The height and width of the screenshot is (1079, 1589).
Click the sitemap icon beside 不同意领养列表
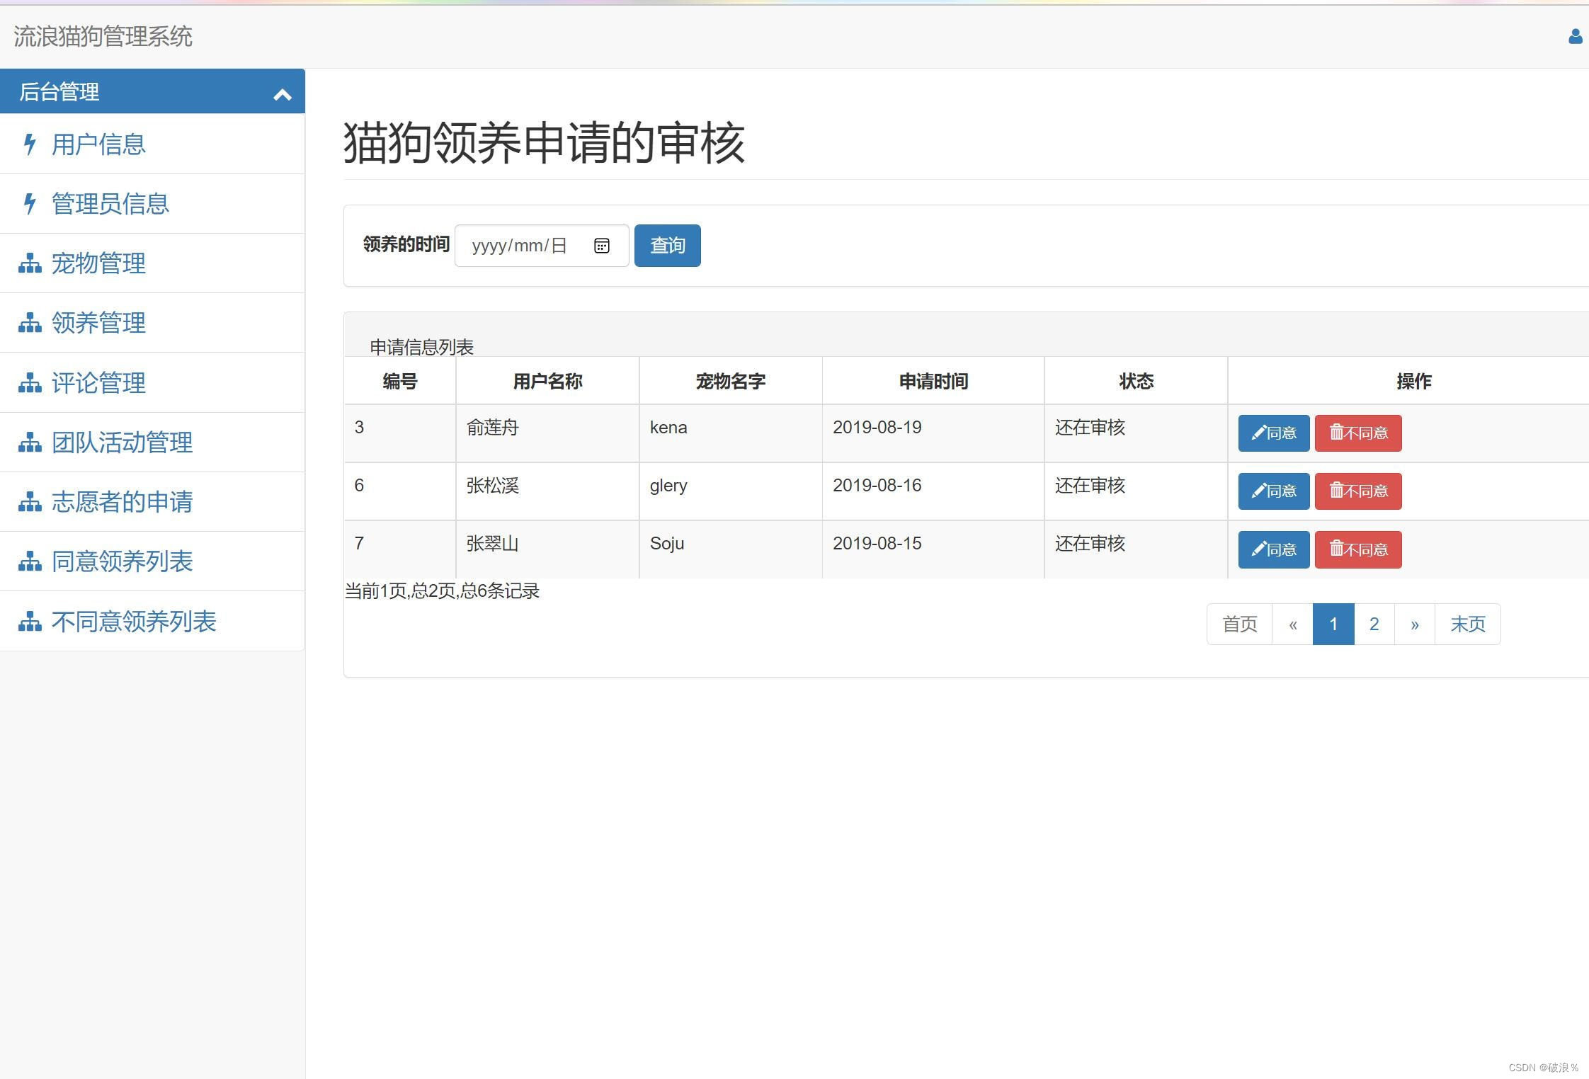[x=30, y=622]
